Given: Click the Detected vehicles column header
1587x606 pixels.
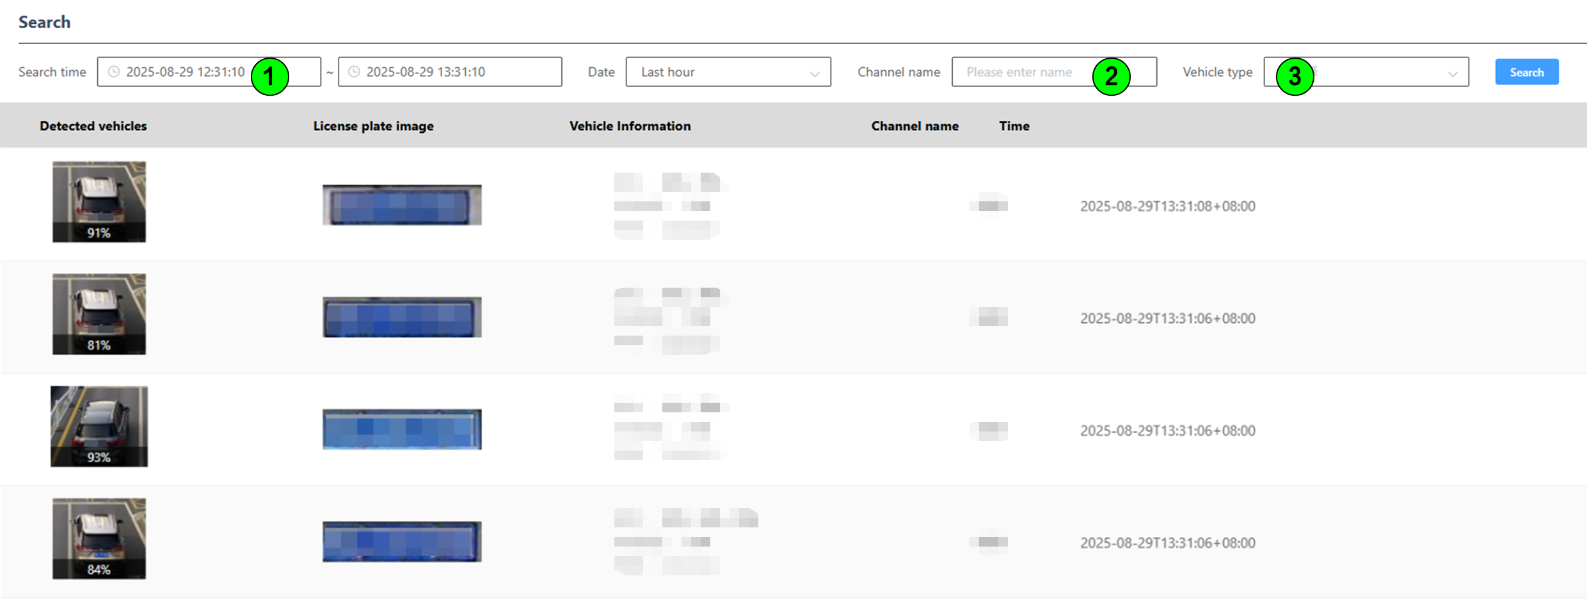Looking at the screenshot, I should (x=93, y=126).
